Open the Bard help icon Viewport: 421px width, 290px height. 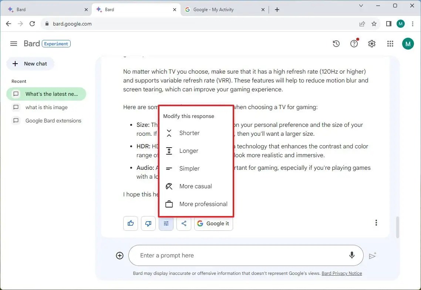click(354, 43)
